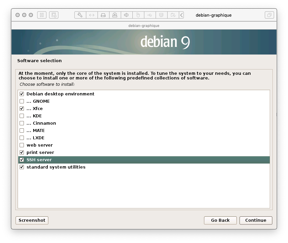
Task: Open VM settings with the wrench icon
Action: pyautogui.click(x=80, y=15)
